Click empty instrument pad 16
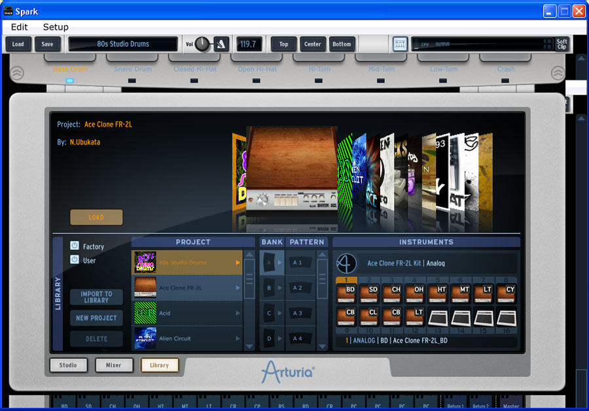Viewport: 589px width, 411px height. [x=506, y=317]
